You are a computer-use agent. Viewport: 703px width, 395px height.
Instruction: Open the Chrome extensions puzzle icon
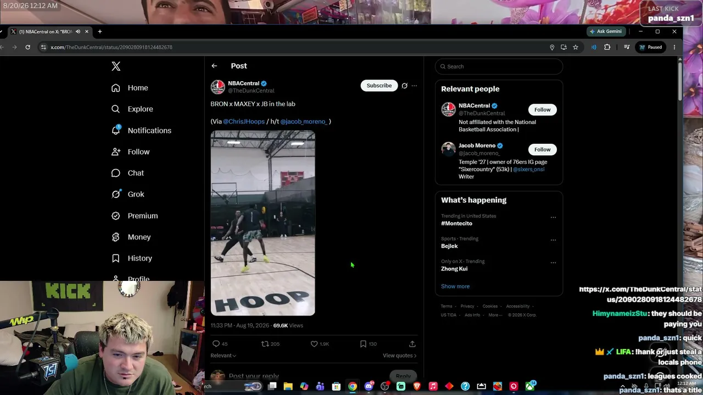[607, 47]
